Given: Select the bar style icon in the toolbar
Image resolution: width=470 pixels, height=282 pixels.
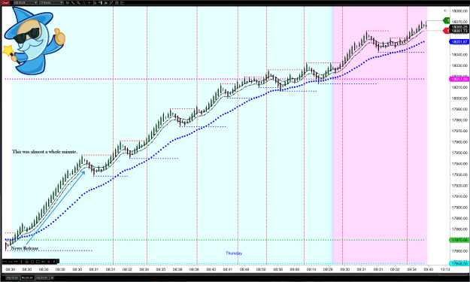Looking at the screenshot, I should pos(68,3).
